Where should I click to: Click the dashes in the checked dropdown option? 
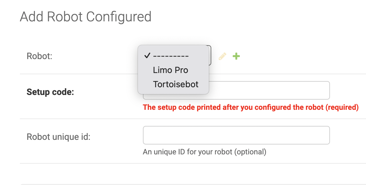171,56
